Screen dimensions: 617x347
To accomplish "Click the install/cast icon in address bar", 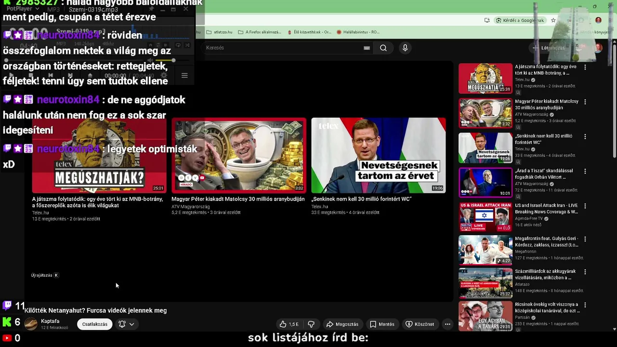I will coord(487,20).
